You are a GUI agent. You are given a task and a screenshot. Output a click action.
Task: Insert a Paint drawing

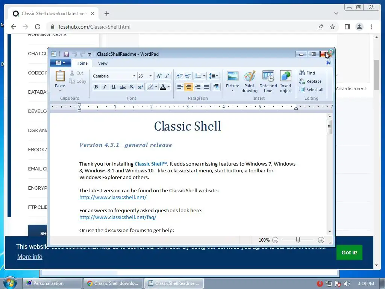(x=249, y=82)
